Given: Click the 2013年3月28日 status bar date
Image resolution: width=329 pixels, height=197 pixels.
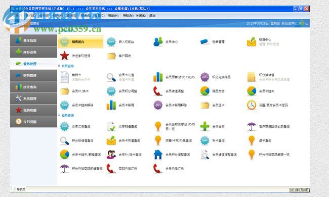Looking at the screenshot, I should pyautogui.click(x=299, y=190).
